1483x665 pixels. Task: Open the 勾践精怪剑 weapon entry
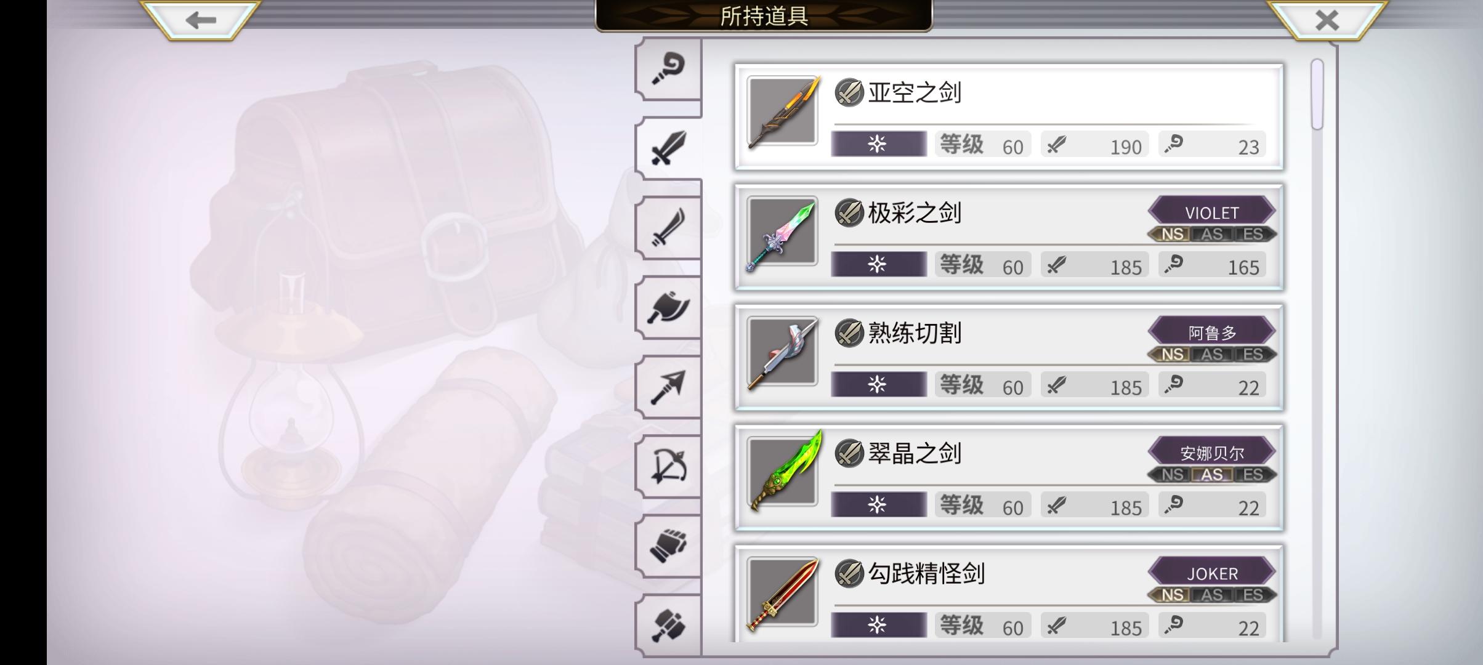tap(1009, 594)
